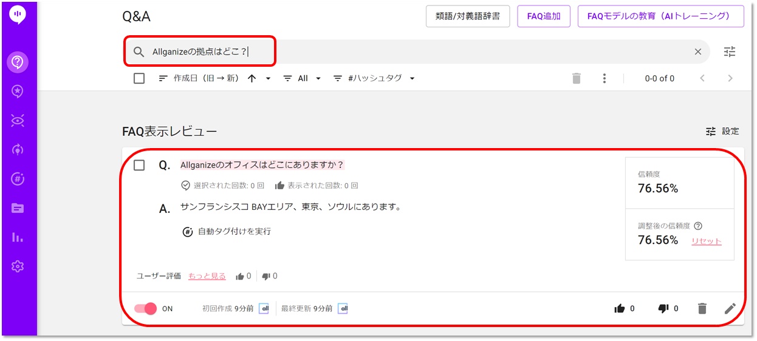
Task: Open the three-dot more options menu
Action: coord(604,78)
